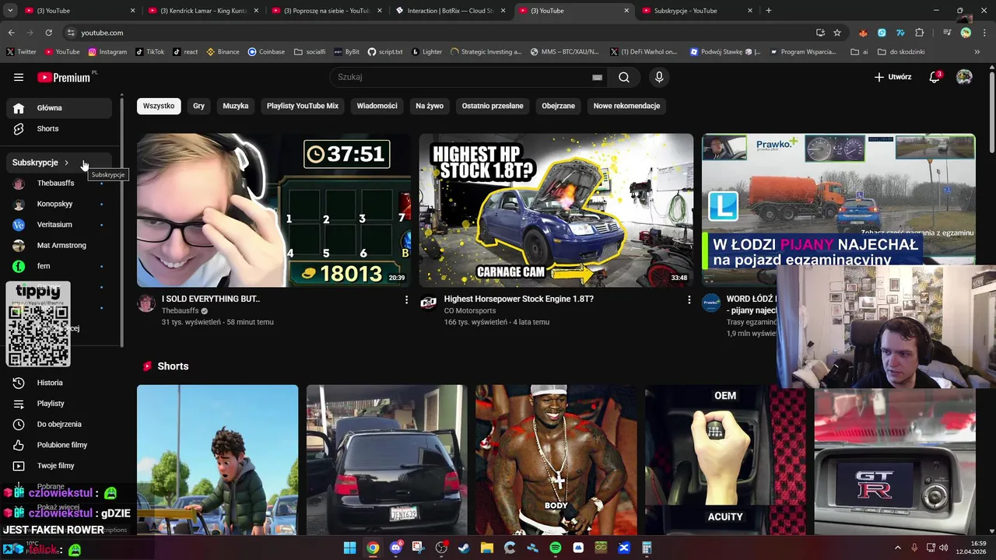Viewport: 996px width, 560px height.
Task: Open Highest HP Stock 1.8T thumbnail
Action: point(556,210)
